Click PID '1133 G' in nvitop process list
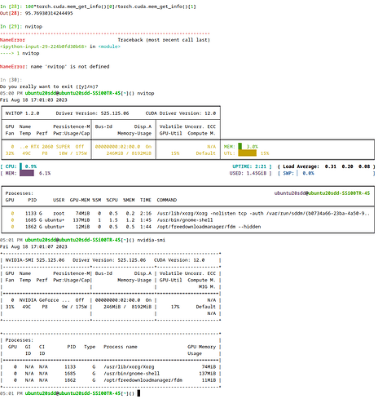 click(x=33, y=213)
